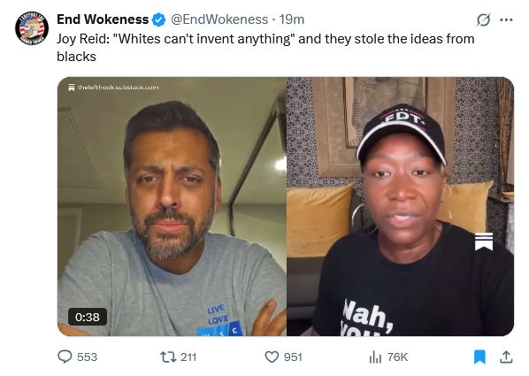
Task: Repost using the 211 retweet icon
Action: pos(168,357)
